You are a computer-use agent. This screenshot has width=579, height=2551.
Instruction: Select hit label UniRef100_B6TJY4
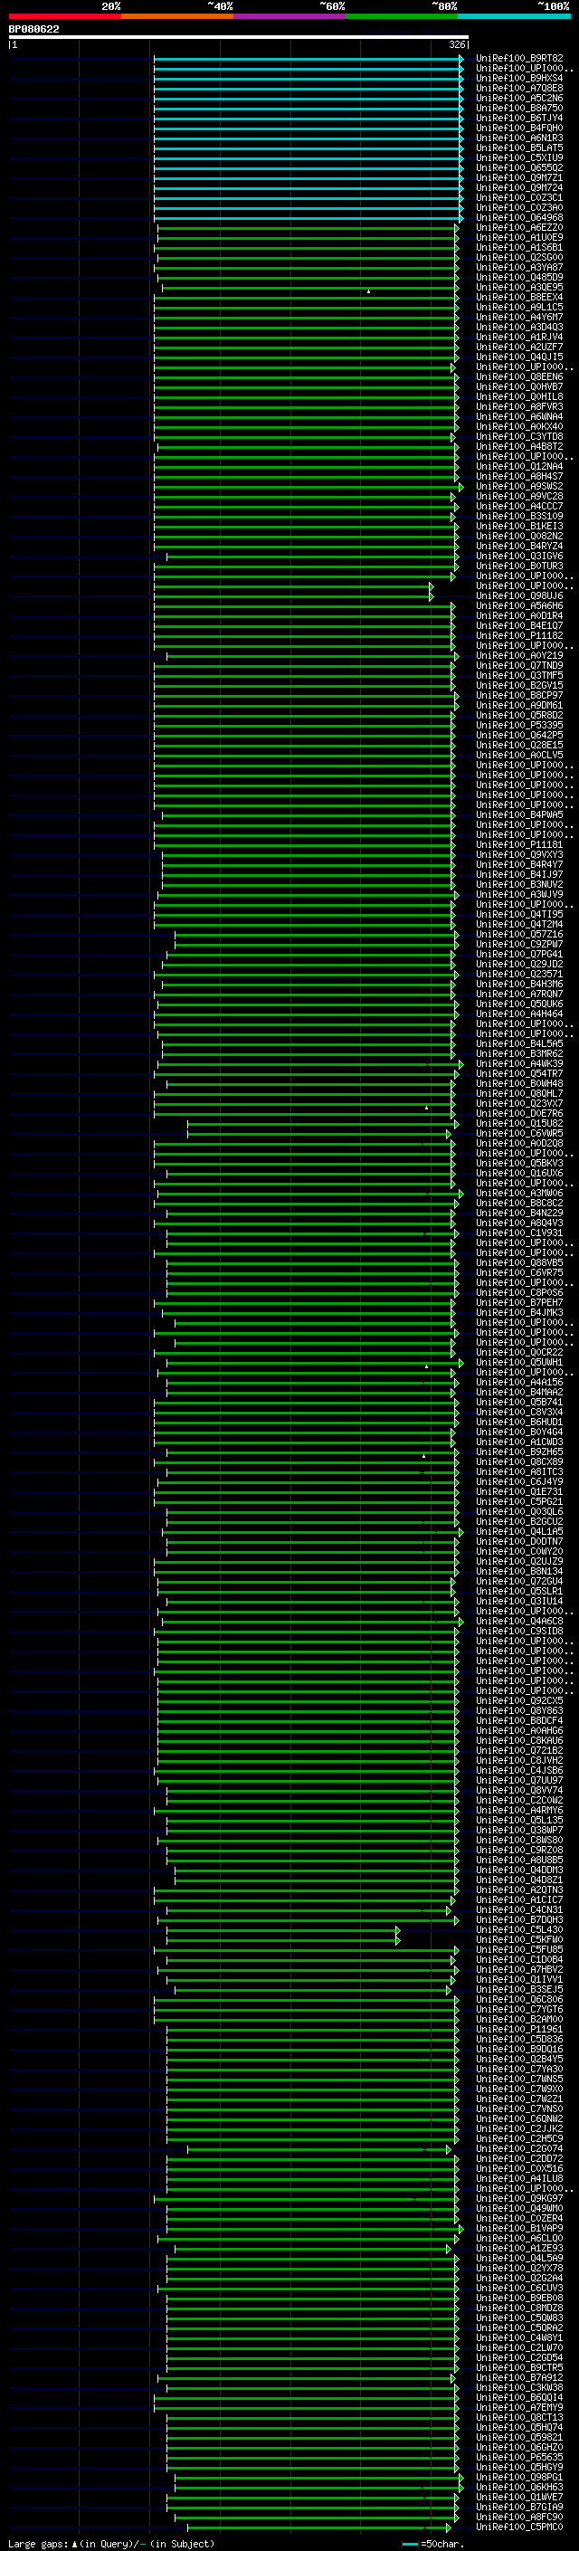point(518,118)
